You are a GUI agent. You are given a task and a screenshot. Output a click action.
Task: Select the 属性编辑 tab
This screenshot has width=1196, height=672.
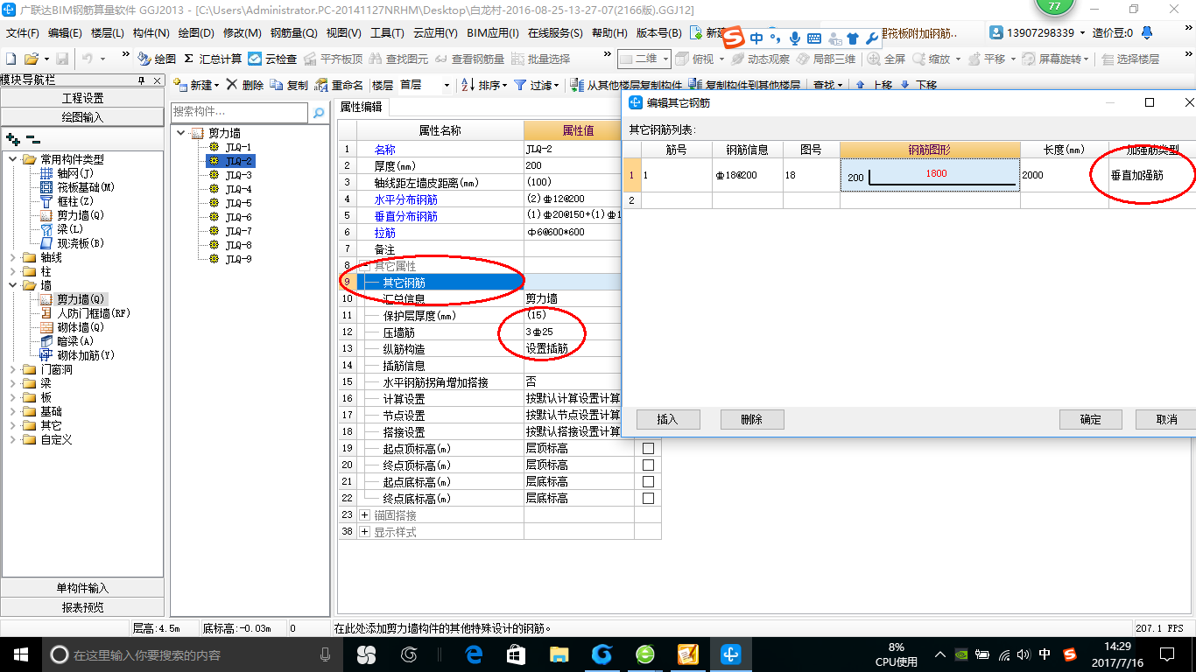click(x=361, y=107)
